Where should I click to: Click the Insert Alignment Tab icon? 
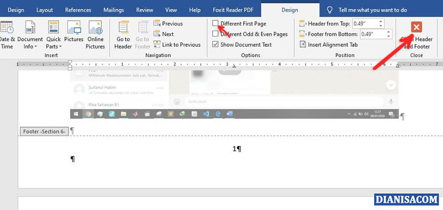[328, 44]
